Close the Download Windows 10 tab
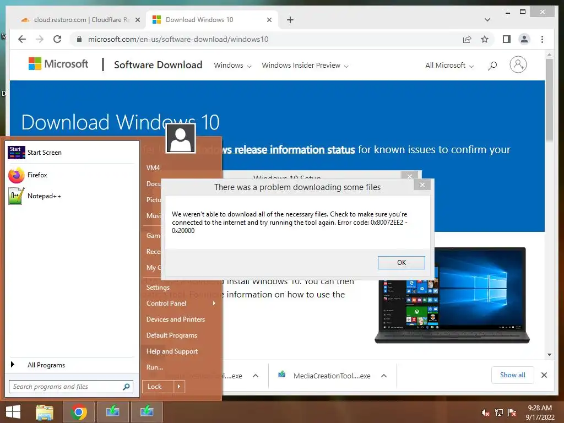 (269, 20)
